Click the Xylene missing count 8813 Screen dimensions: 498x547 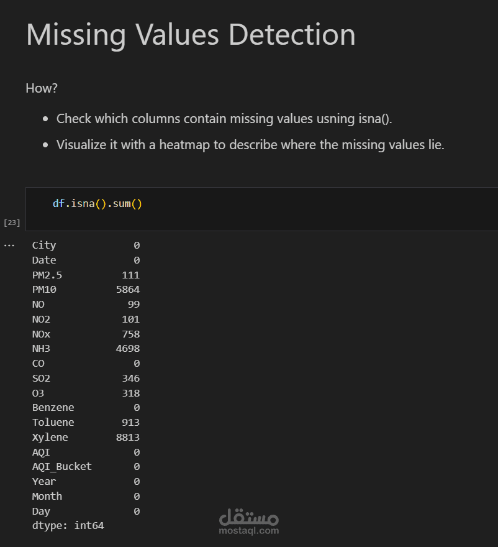coord(127,437)
